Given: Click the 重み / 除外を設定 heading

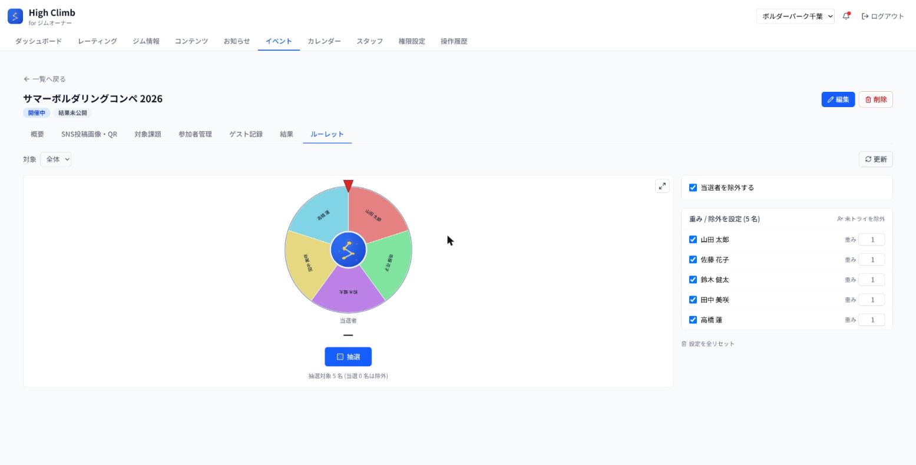Looking at the screenshot, I should pos(725,219).
